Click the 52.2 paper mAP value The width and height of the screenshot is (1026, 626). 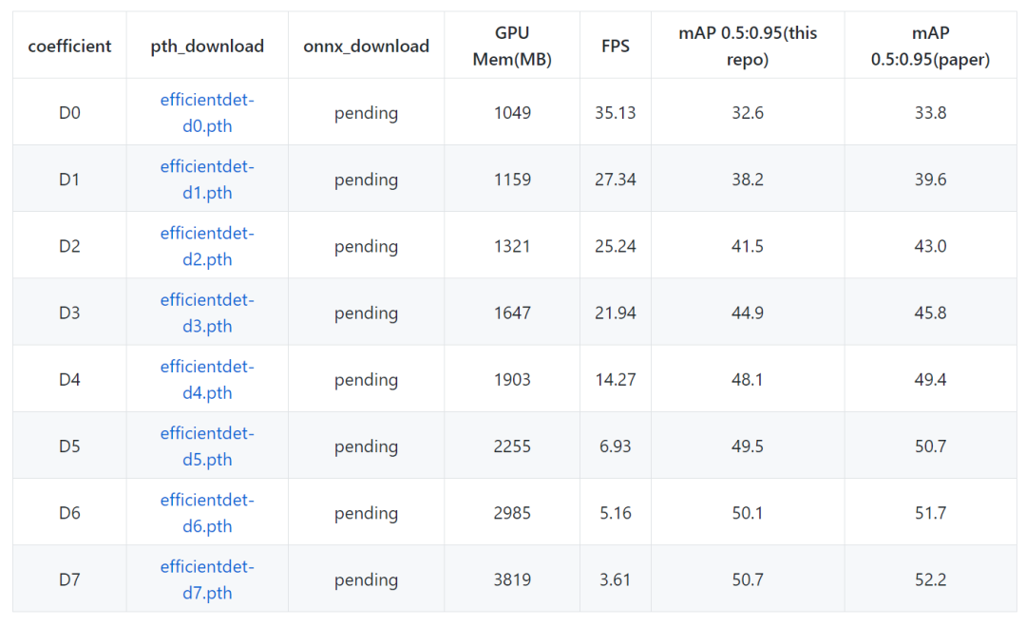[930, 579]
